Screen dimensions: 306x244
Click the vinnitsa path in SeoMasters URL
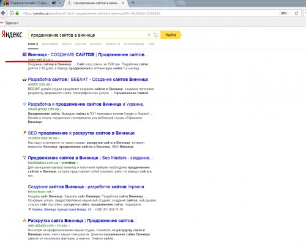69,163
